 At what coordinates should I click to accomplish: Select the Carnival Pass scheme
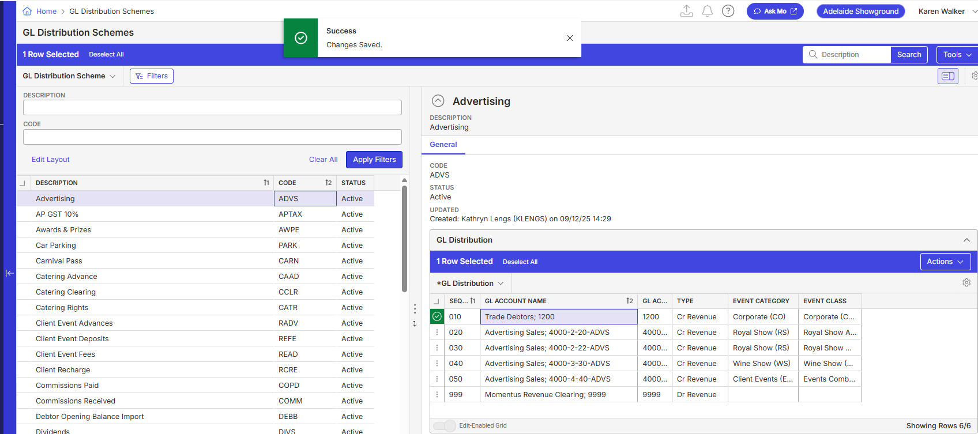coord(195,261)
